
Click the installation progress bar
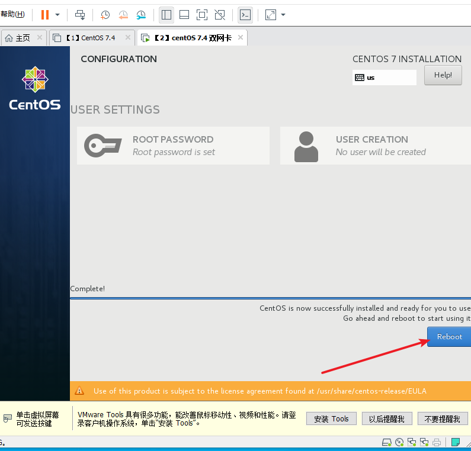point(270,298)
